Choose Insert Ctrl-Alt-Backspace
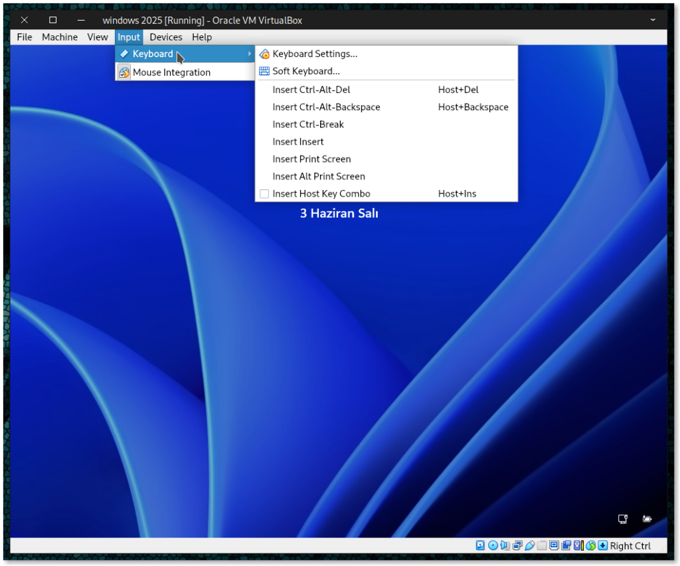 coord(386,107)
